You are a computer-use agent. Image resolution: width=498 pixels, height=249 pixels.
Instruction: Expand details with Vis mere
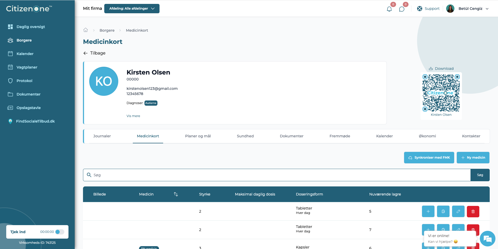pos(133,116)
